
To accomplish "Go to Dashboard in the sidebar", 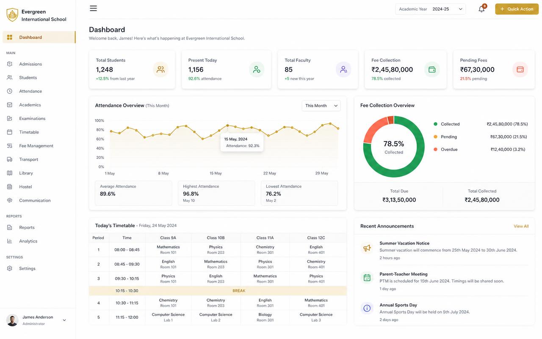I will (39, 37).
